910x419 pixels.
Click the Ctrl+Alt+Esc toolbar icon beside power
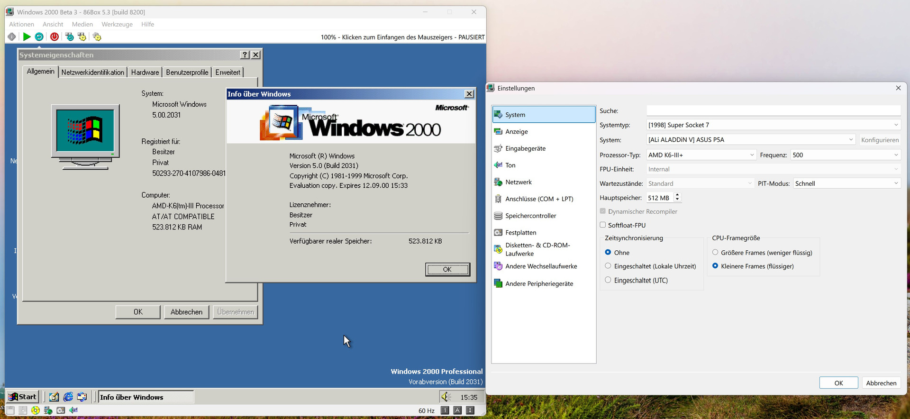pos(82,36)
